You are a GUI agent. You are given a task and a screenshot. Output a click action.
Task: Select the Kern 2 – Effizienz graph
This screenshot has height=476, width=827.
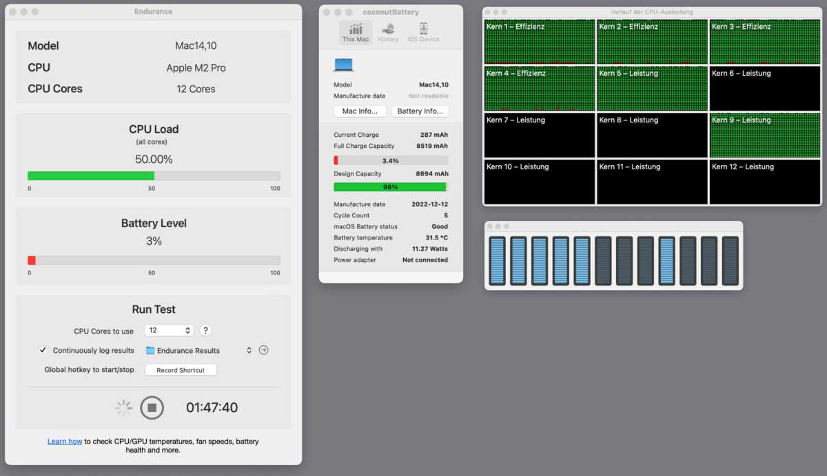coord(652,42)
